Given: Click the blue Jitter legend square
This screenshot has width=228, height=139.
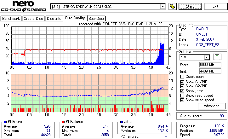Looking at the screenshot, I should point(122,122).
